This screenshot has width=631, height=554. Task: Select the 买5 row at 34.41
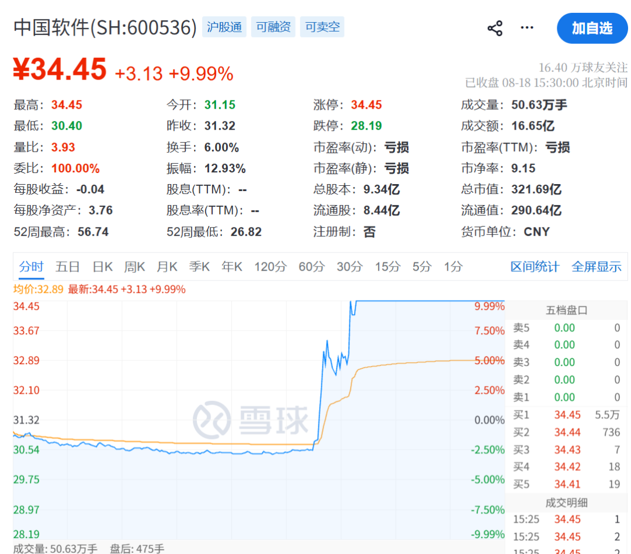pyautogui.click(x=566, y=484)
